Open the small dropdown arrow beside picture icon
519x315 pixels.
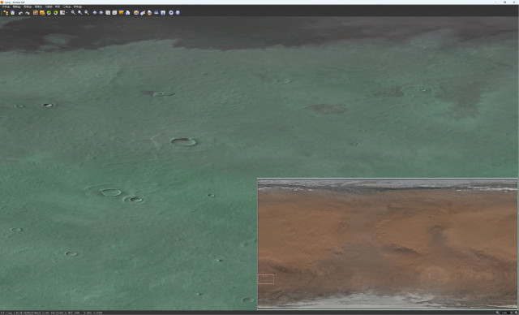pos(66,13)
